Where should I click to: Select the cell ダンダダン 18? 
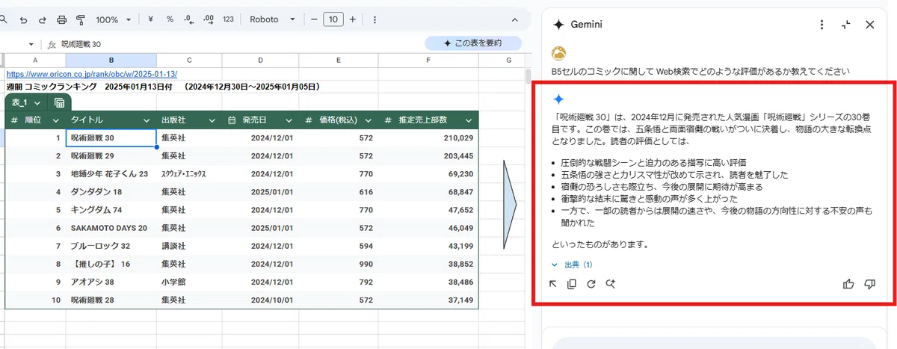[x=111, y=192]
